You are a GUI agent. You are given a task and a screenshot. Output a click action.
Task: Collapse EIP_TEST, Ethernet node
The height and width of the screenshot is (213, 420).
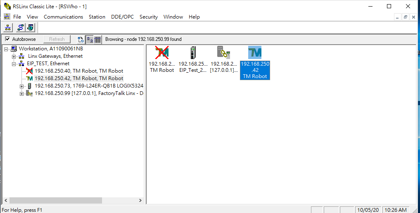click(14, 64)
